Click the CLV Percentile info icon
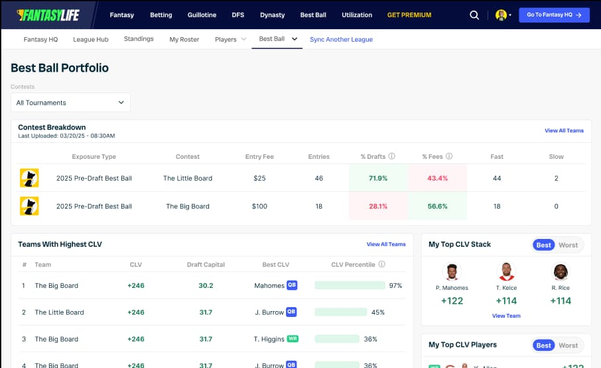 [382, 265]
